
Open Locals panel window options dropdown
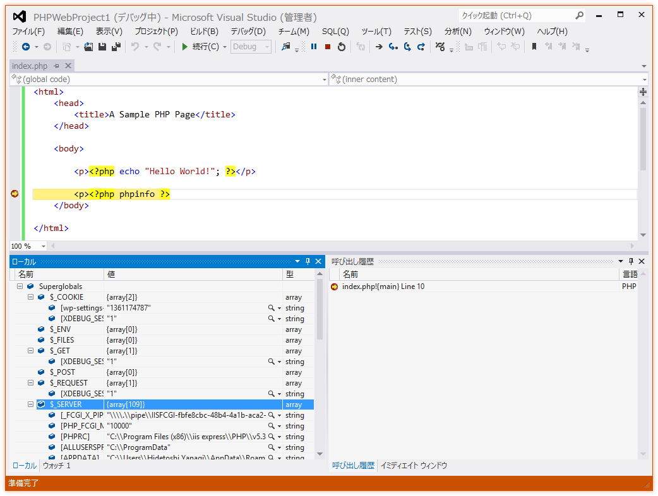pyautogui.click(x=297, y=261)
